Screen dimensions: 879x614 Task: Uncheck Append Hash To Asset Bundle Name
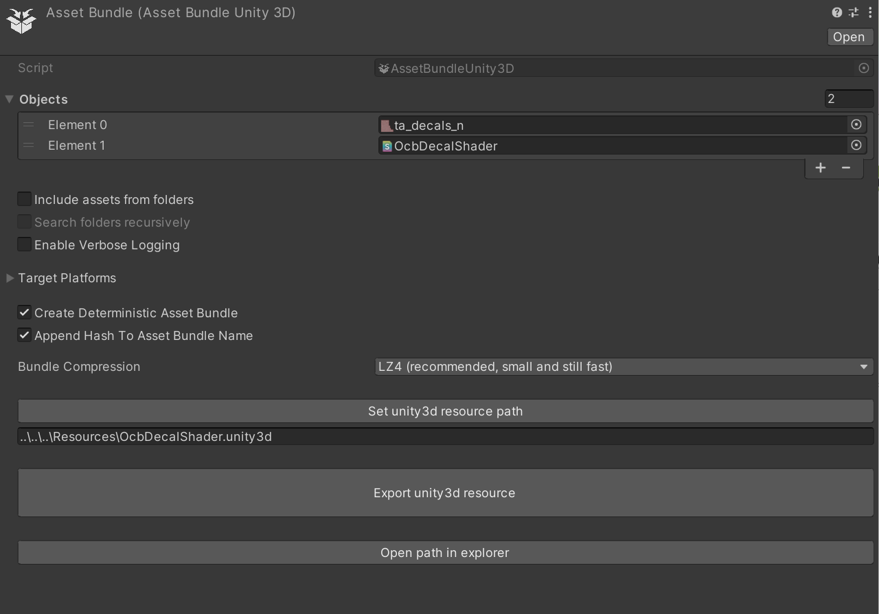[24, 335]
